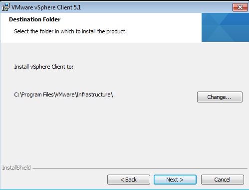Click the separator line beside InstallShield

[x=140, y=169]
